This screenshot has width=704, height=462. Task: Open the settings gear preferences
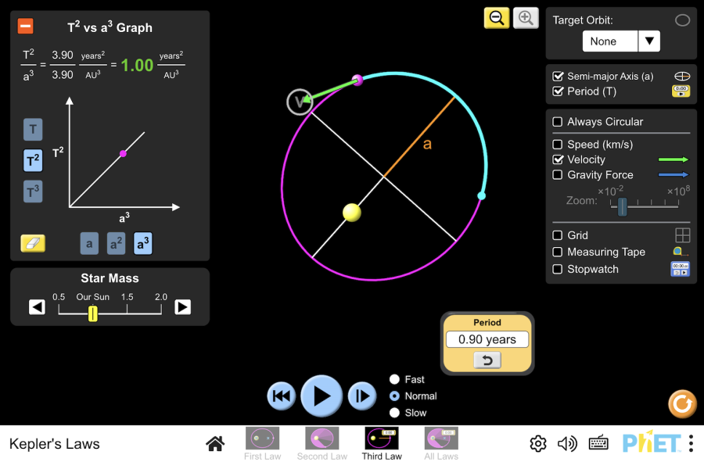pyautogui.click(x=538, y=444)
